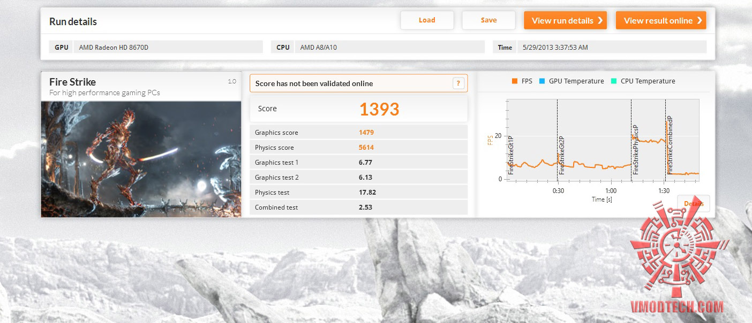Click the 1:00 tick on the time axis
This screenshot has width=752, height=323.
click(611, 191)
